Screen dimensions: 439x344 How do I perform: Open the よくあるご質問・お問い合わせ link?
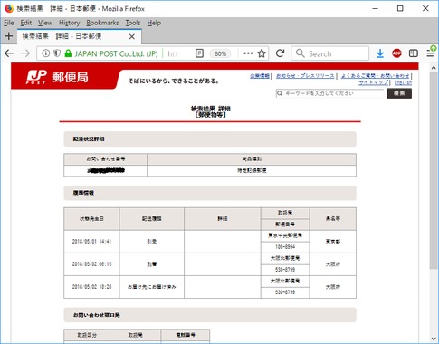[375, 76]
